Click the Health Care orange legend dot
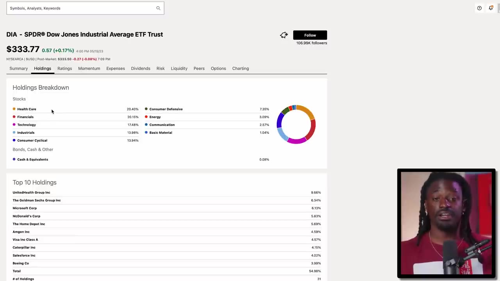 pos(14,109)
